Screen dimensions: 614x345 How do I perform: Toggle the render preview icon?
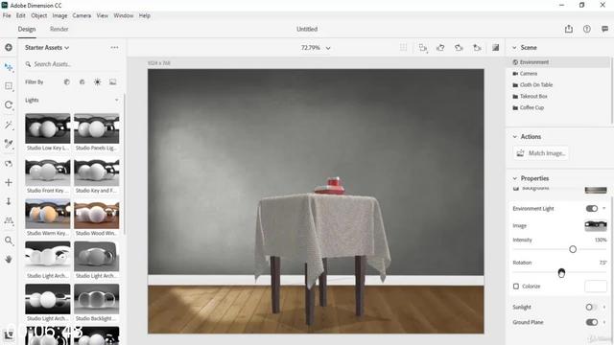(495, 47)
